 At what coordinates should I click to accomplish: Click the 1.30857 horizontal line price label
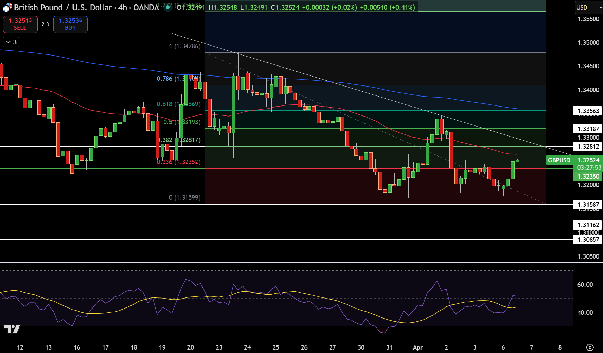588,240
